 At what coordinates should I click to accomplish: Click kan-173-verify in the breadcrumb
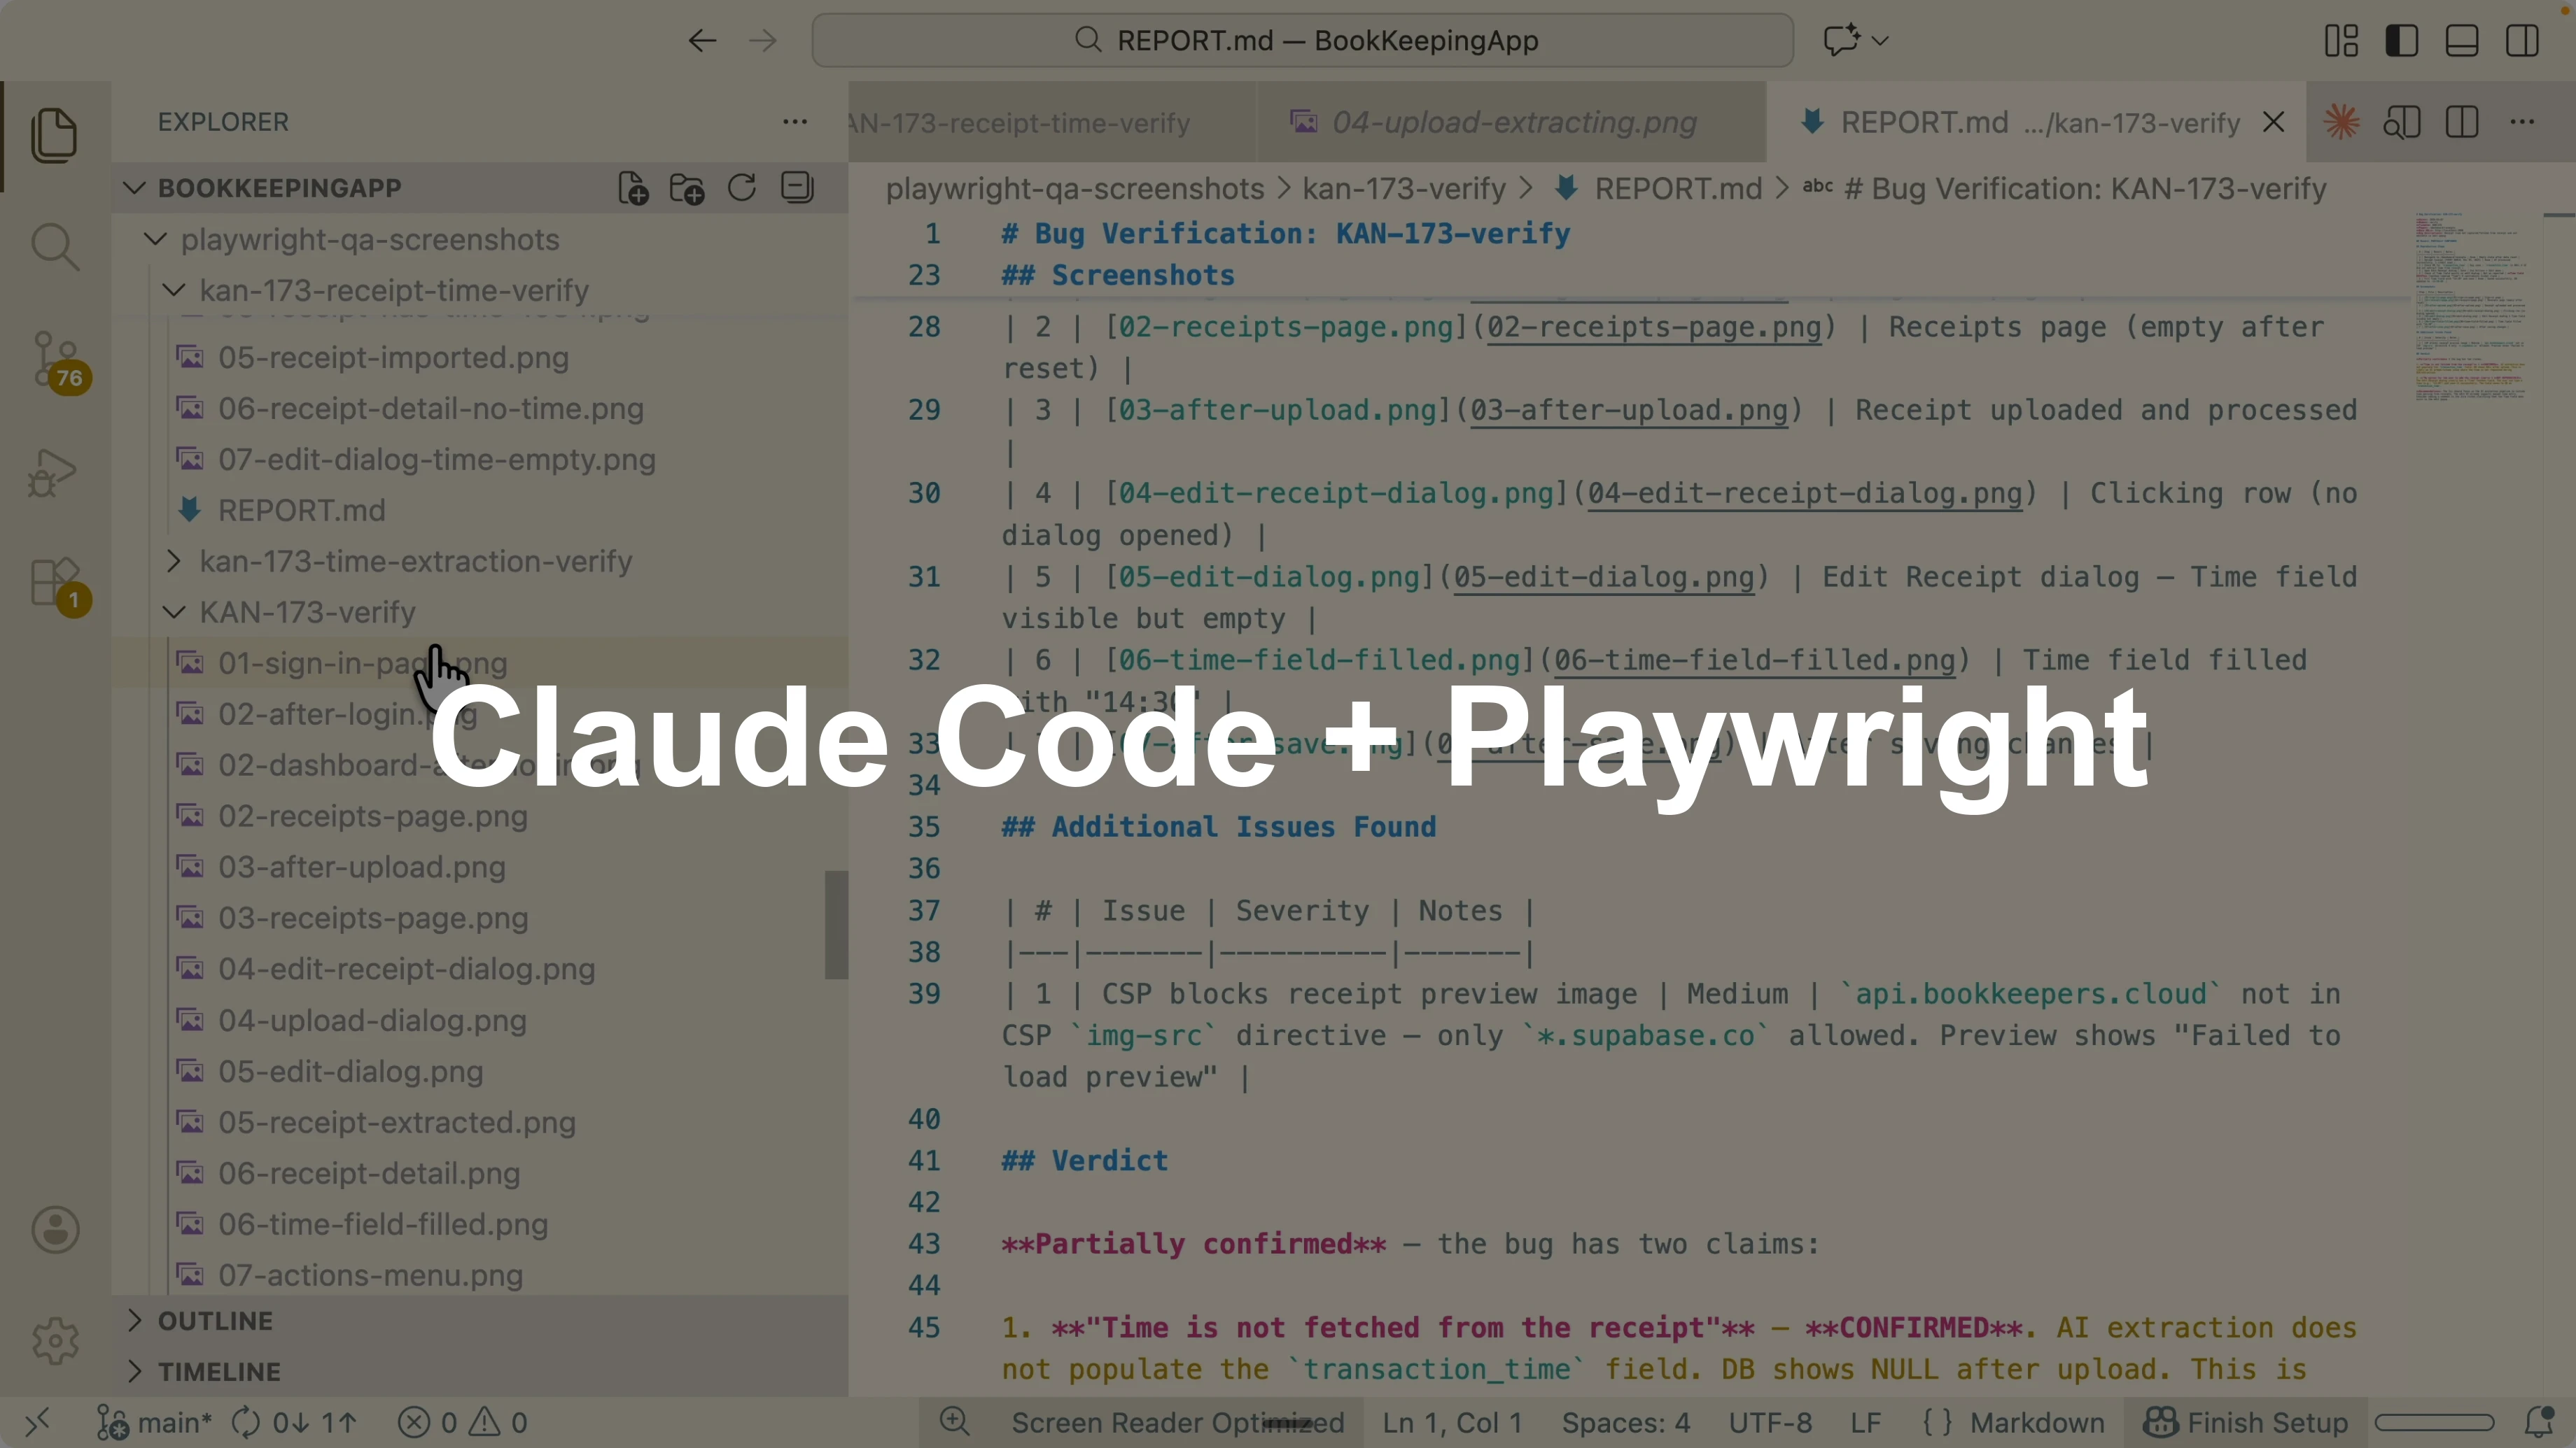(x=1404, y=189)
